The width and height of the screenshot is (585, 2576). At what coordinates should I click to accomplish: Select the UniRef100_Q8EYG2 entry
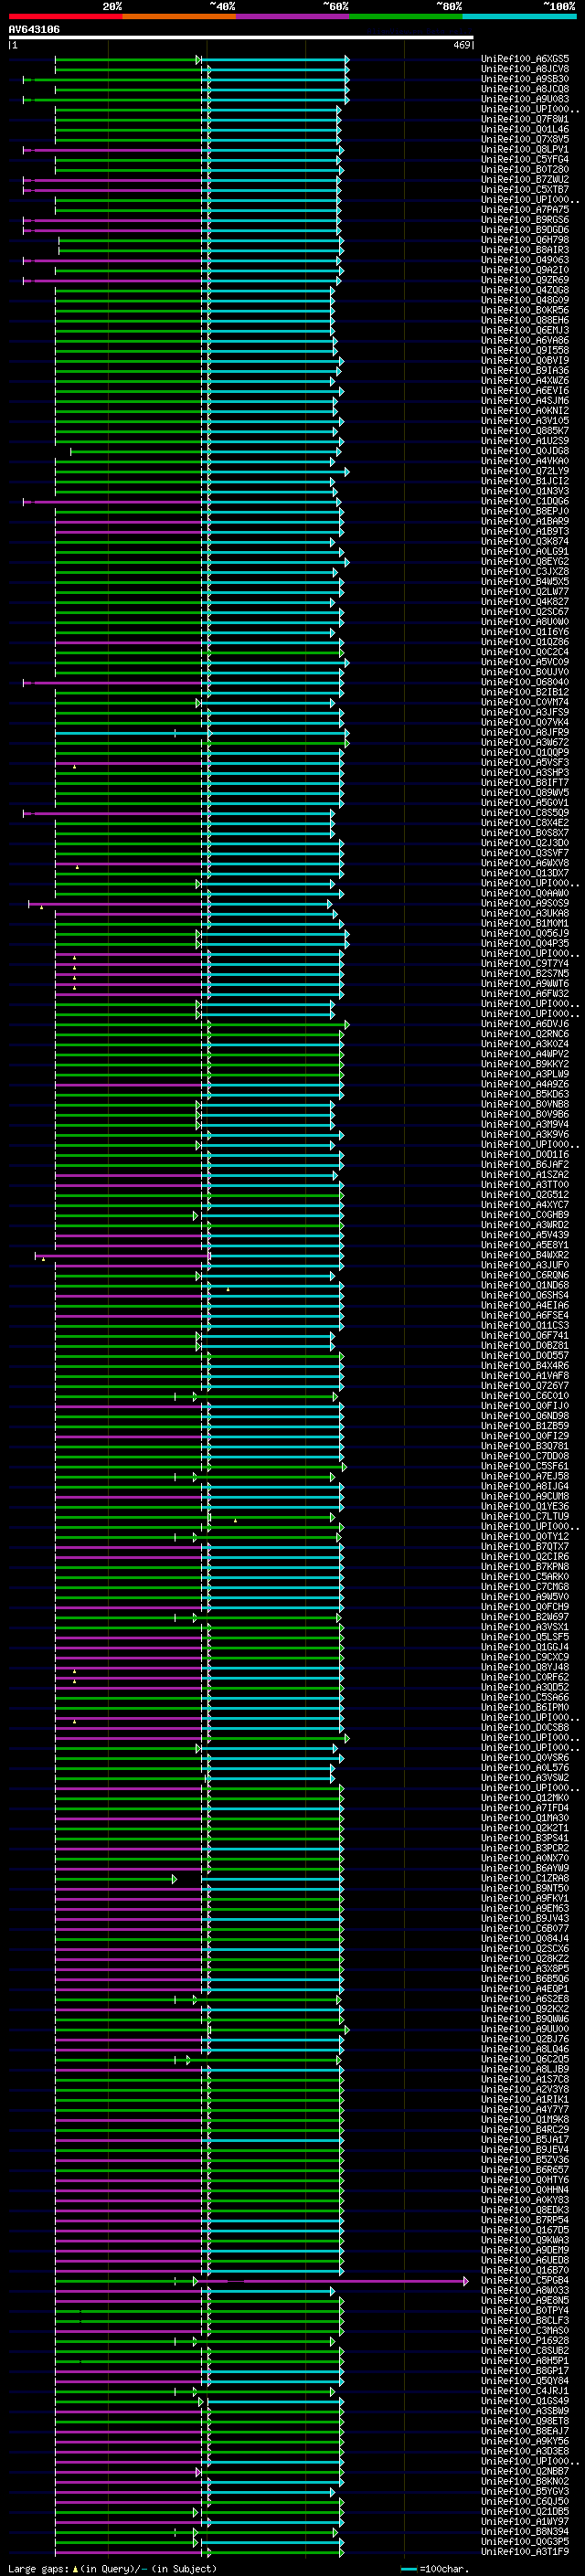525,562
